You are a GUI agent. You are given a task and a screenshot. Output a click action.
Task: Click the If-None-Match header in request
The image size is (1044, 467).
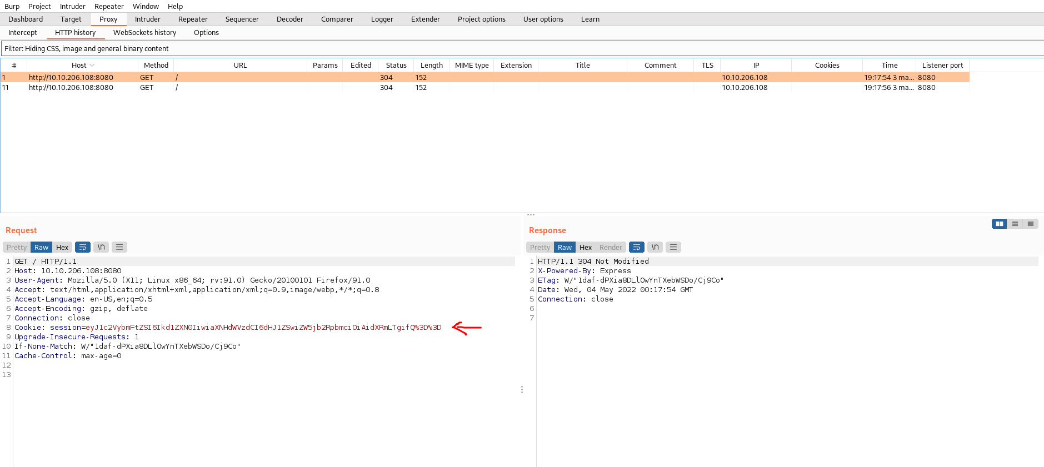pos(127,347)
